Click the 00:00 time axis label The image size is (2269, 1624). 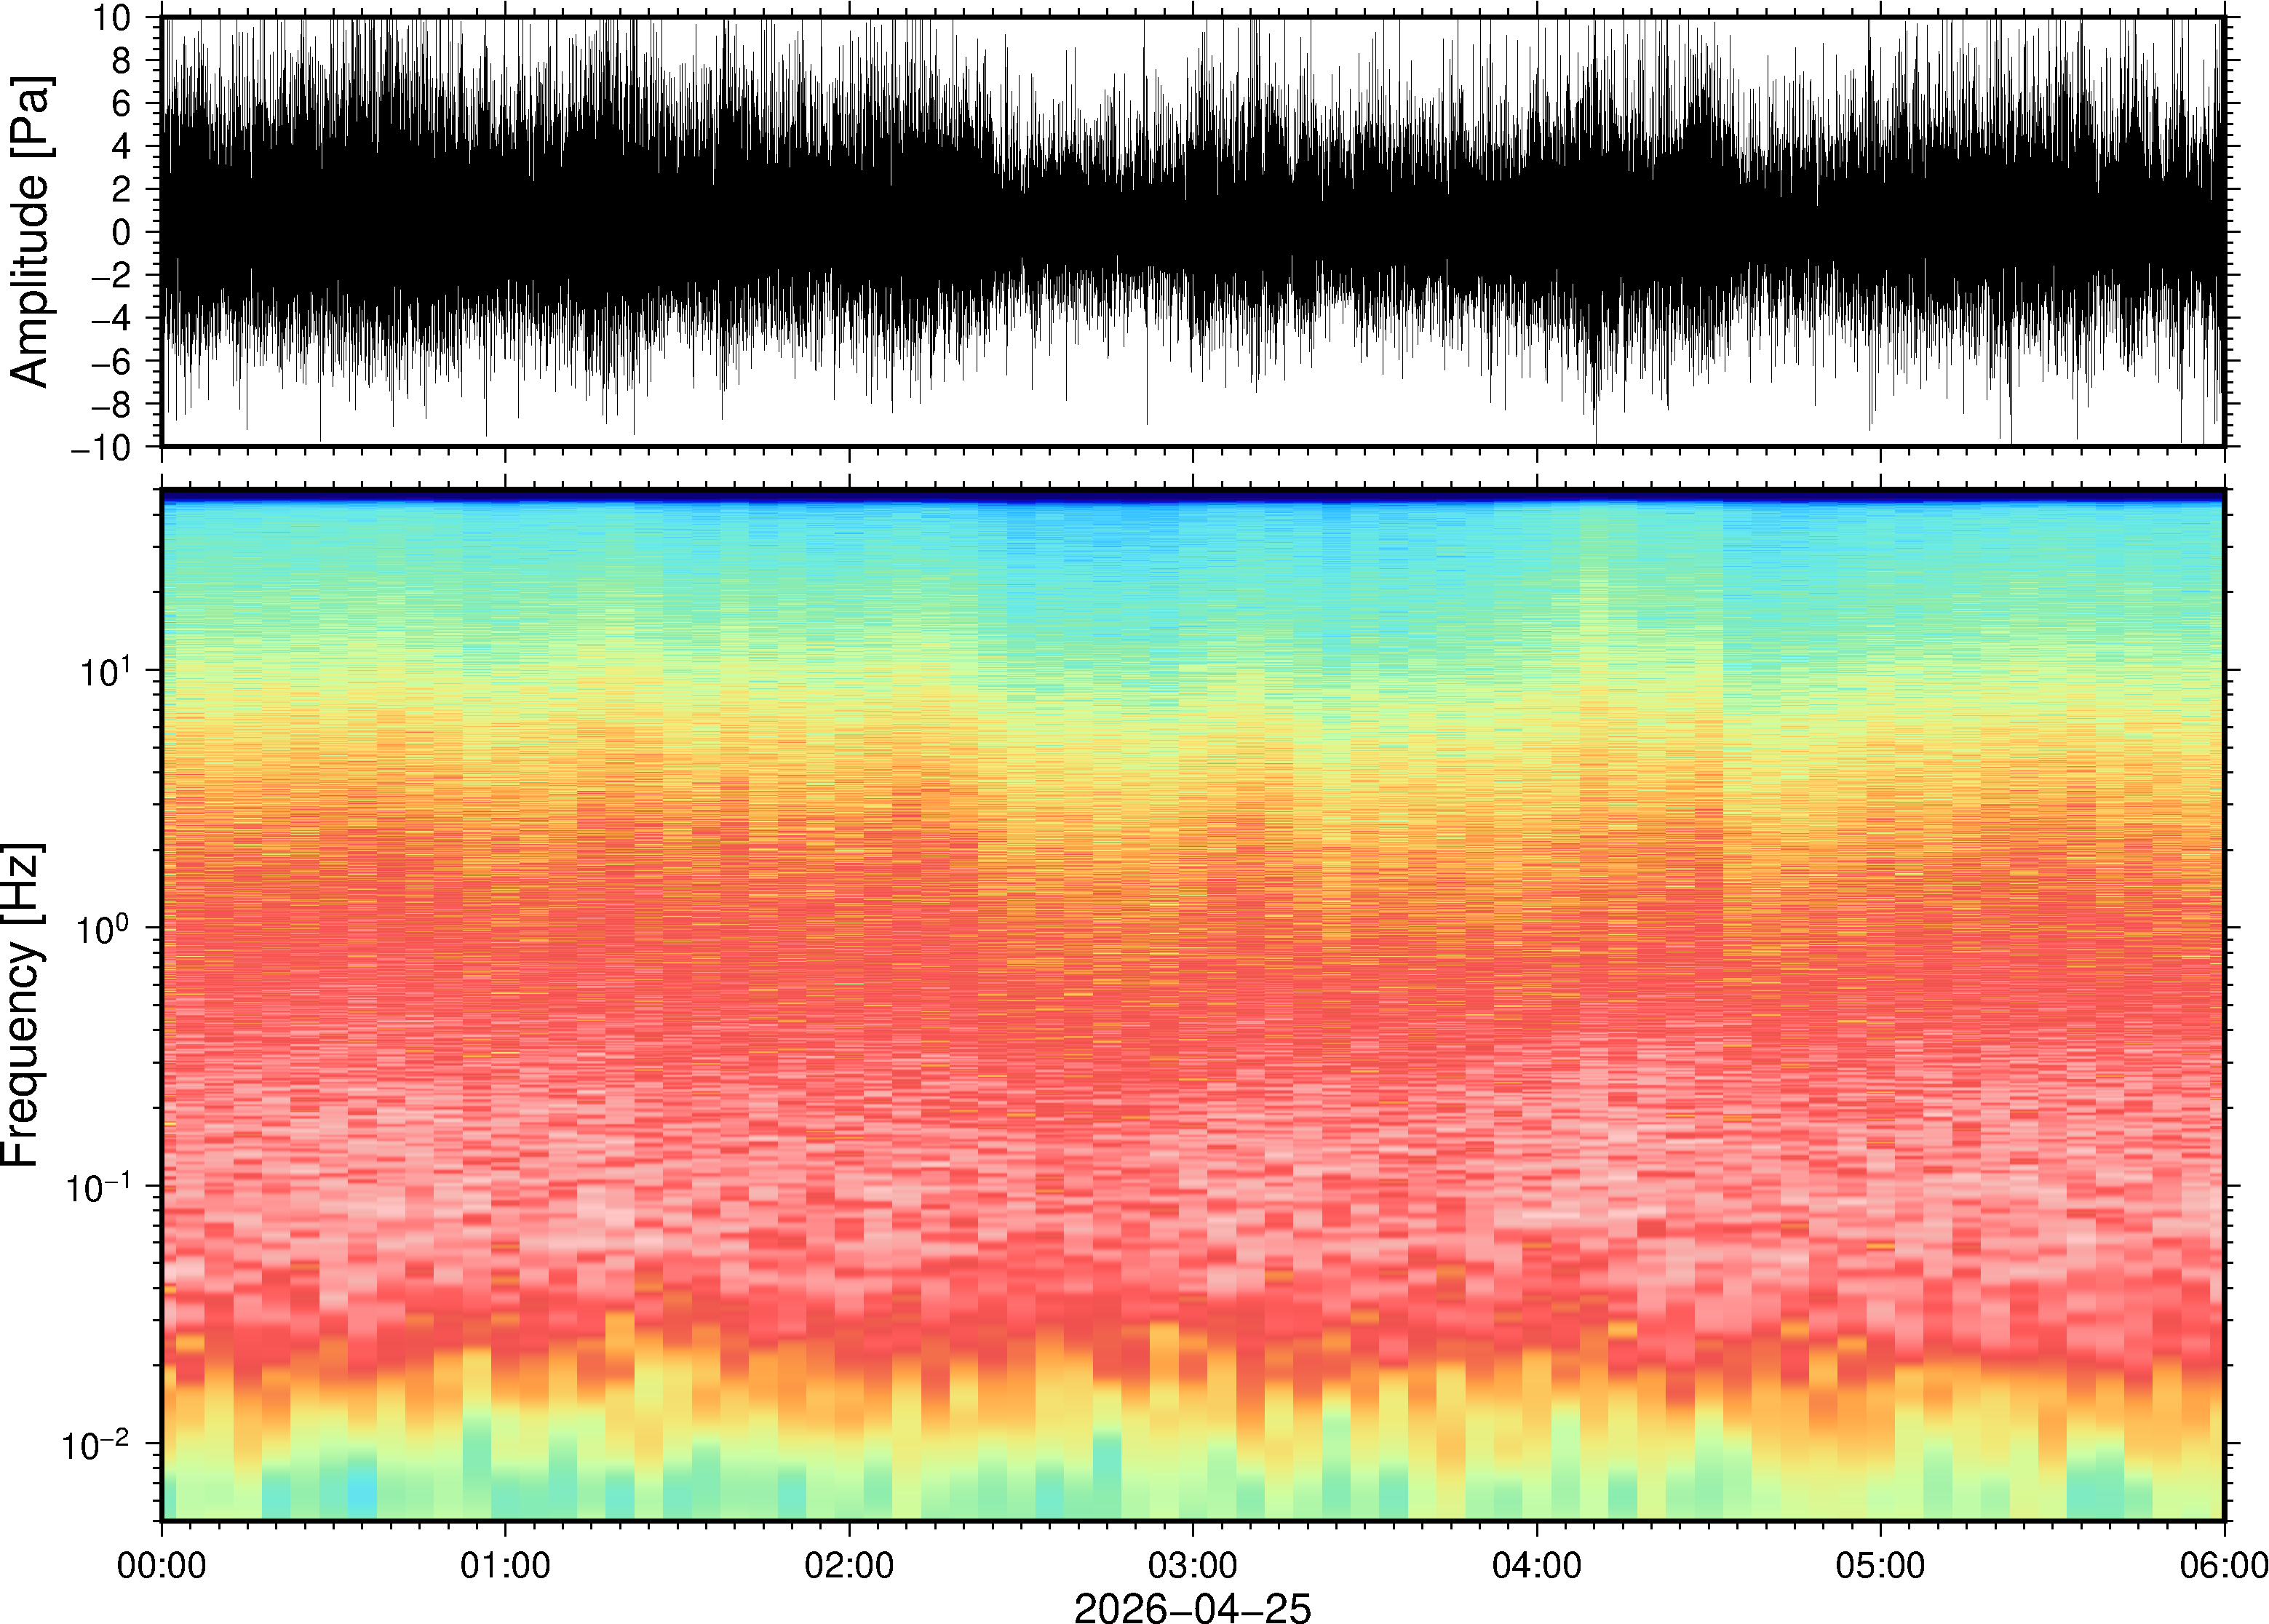pos(162,1565)
